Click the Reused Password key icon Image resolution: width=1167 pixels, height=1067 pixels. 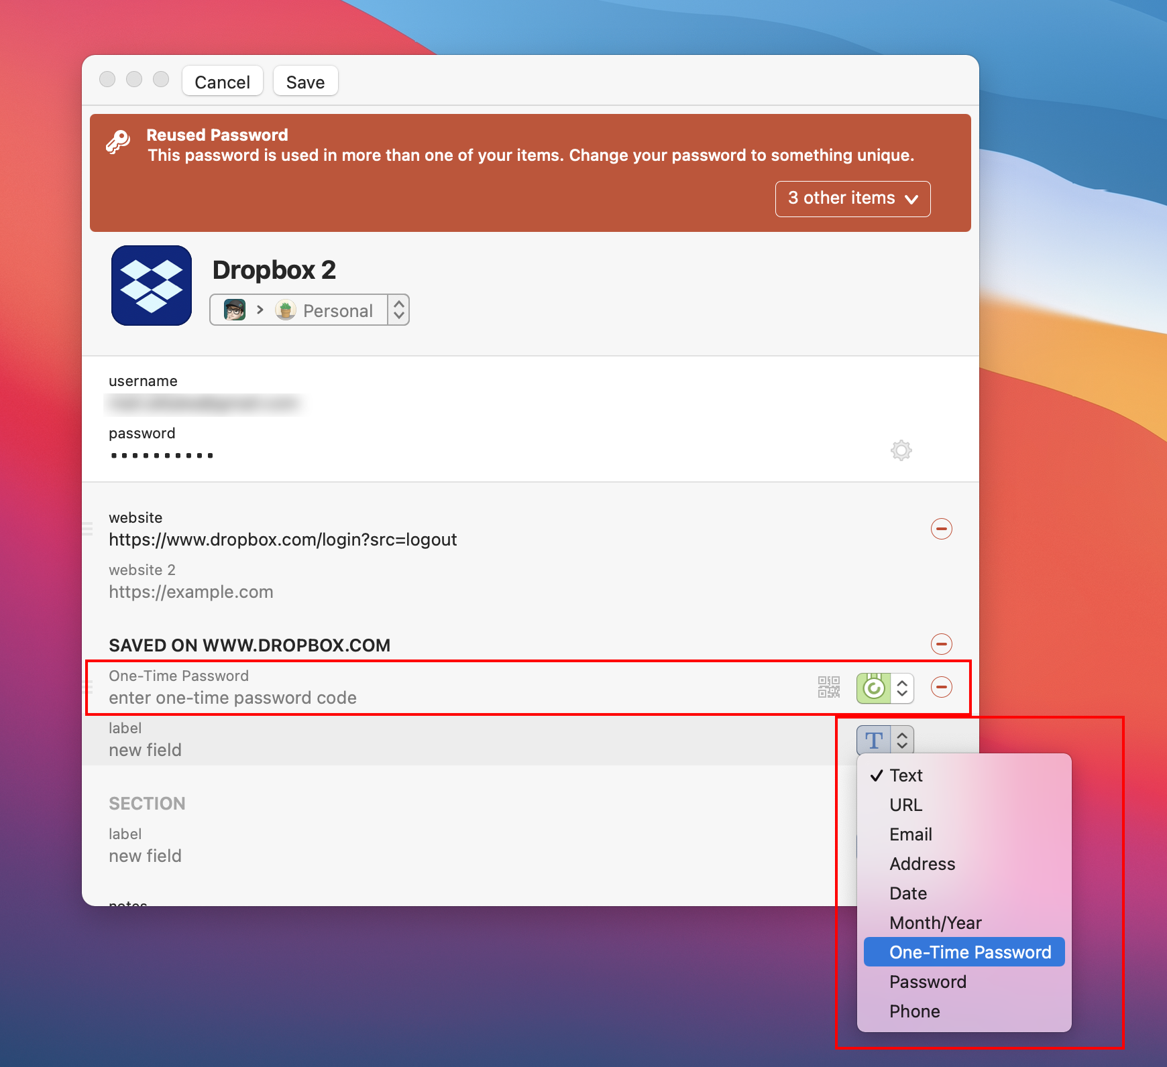click(118, 142)
